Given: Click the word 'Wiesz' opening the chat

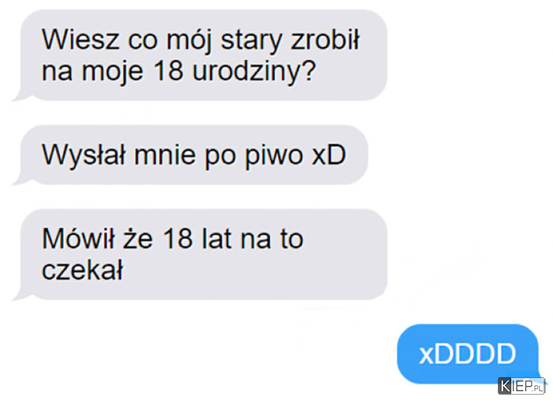Looking at the screenshot, I should click(x=80, y=39).
